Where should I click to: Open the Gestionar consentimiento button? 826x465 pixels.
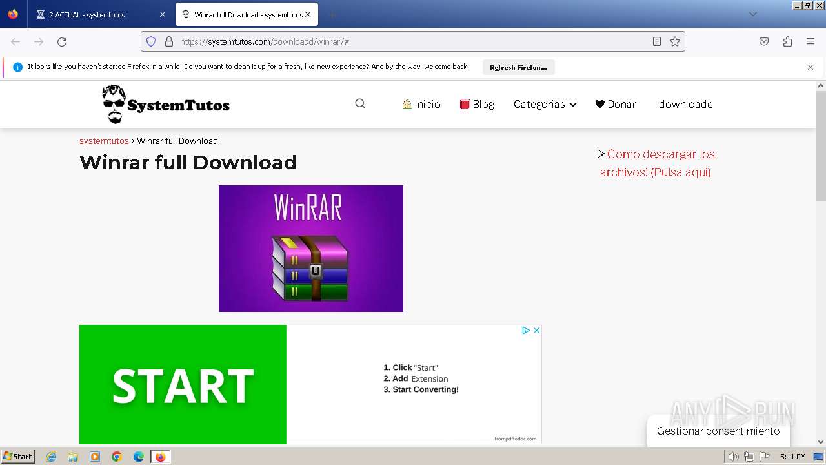tap(718, 431)
